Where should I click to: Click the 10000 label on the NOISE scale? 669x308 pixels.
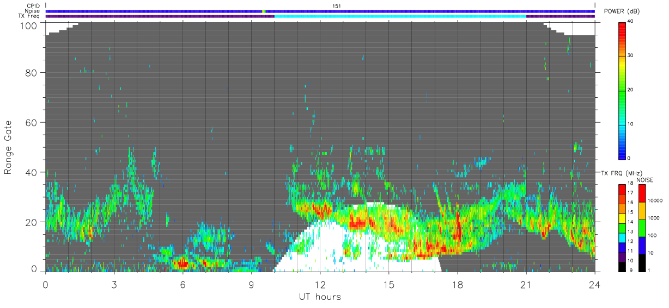654,200
